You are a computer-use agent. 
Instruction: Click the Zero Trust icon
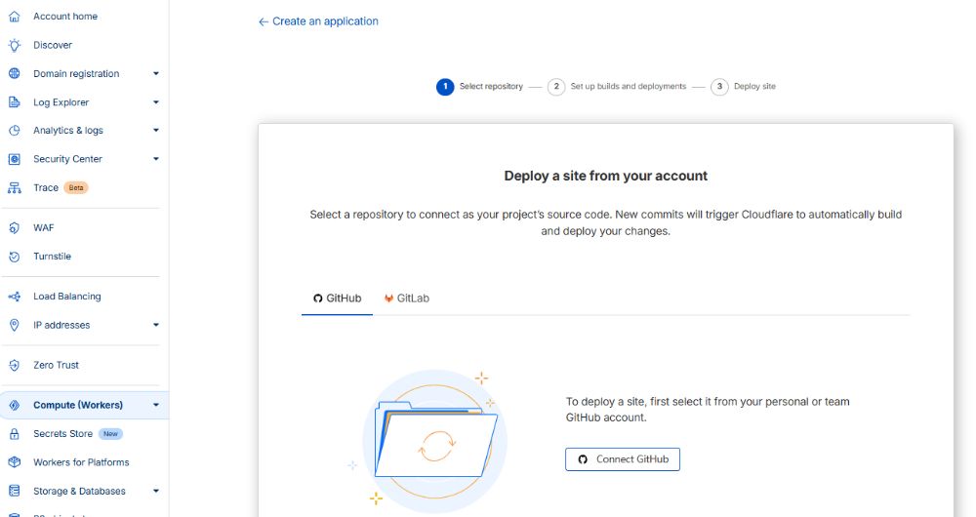click(x=14, y=365)
